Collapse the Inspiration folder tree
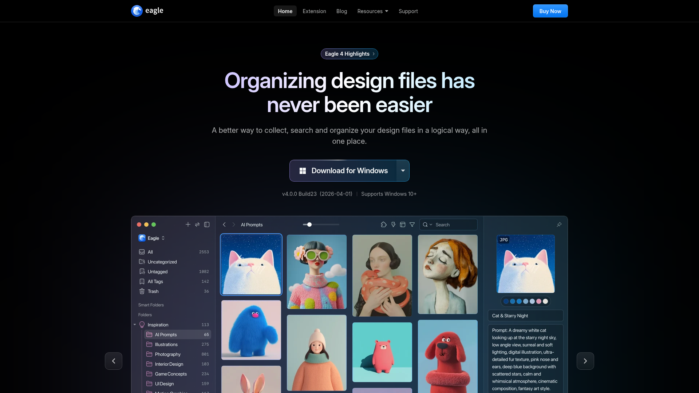 [134, 325]
